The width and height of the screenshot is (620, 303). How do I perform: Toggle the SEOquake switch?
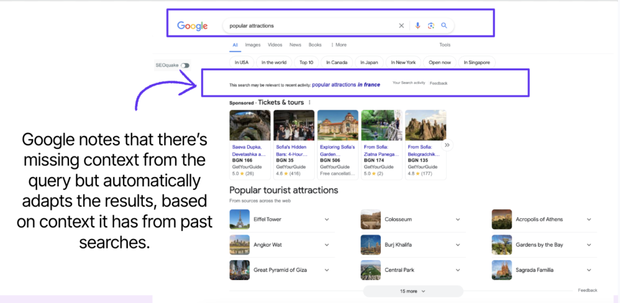[x=185, y=65]
